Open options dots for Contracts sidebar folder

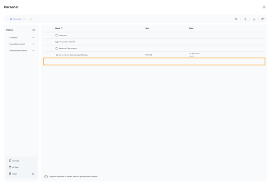[x=33, y=38]
